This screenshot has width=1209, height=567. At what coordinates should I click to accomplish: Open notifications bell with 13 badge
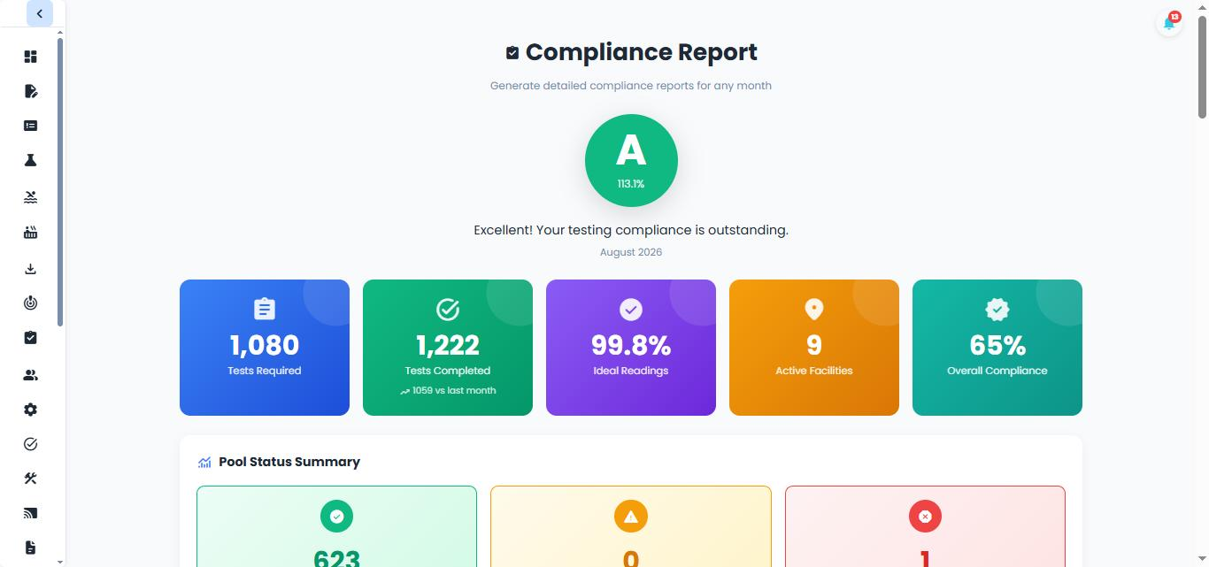tap(1169, 23)
